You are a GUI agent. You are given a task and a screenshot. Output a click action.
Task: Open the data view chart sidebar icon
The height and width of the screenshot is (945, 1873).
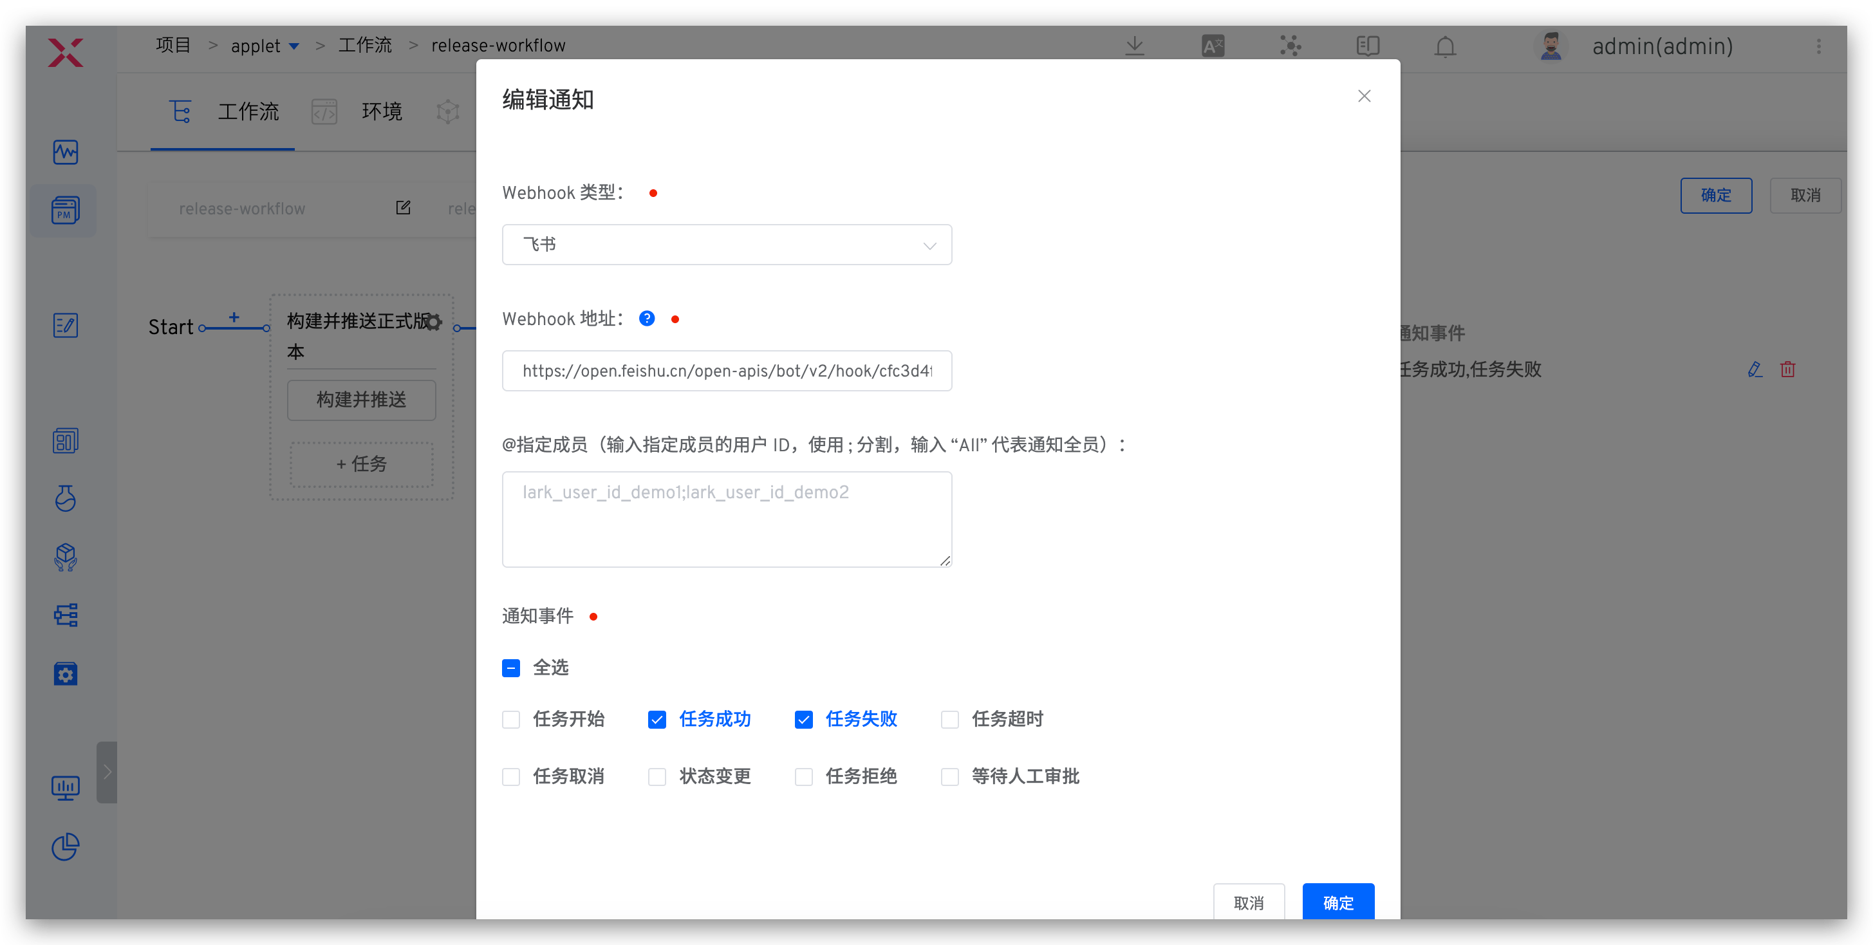(66, 440)
